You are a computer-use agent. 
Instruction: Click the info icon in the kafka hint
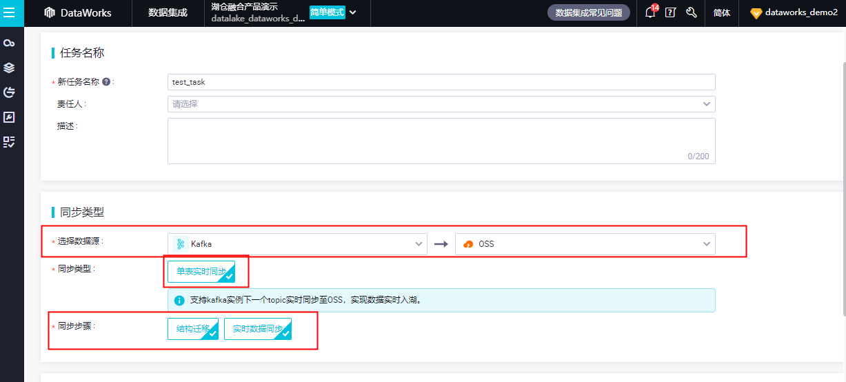(179, 301)
